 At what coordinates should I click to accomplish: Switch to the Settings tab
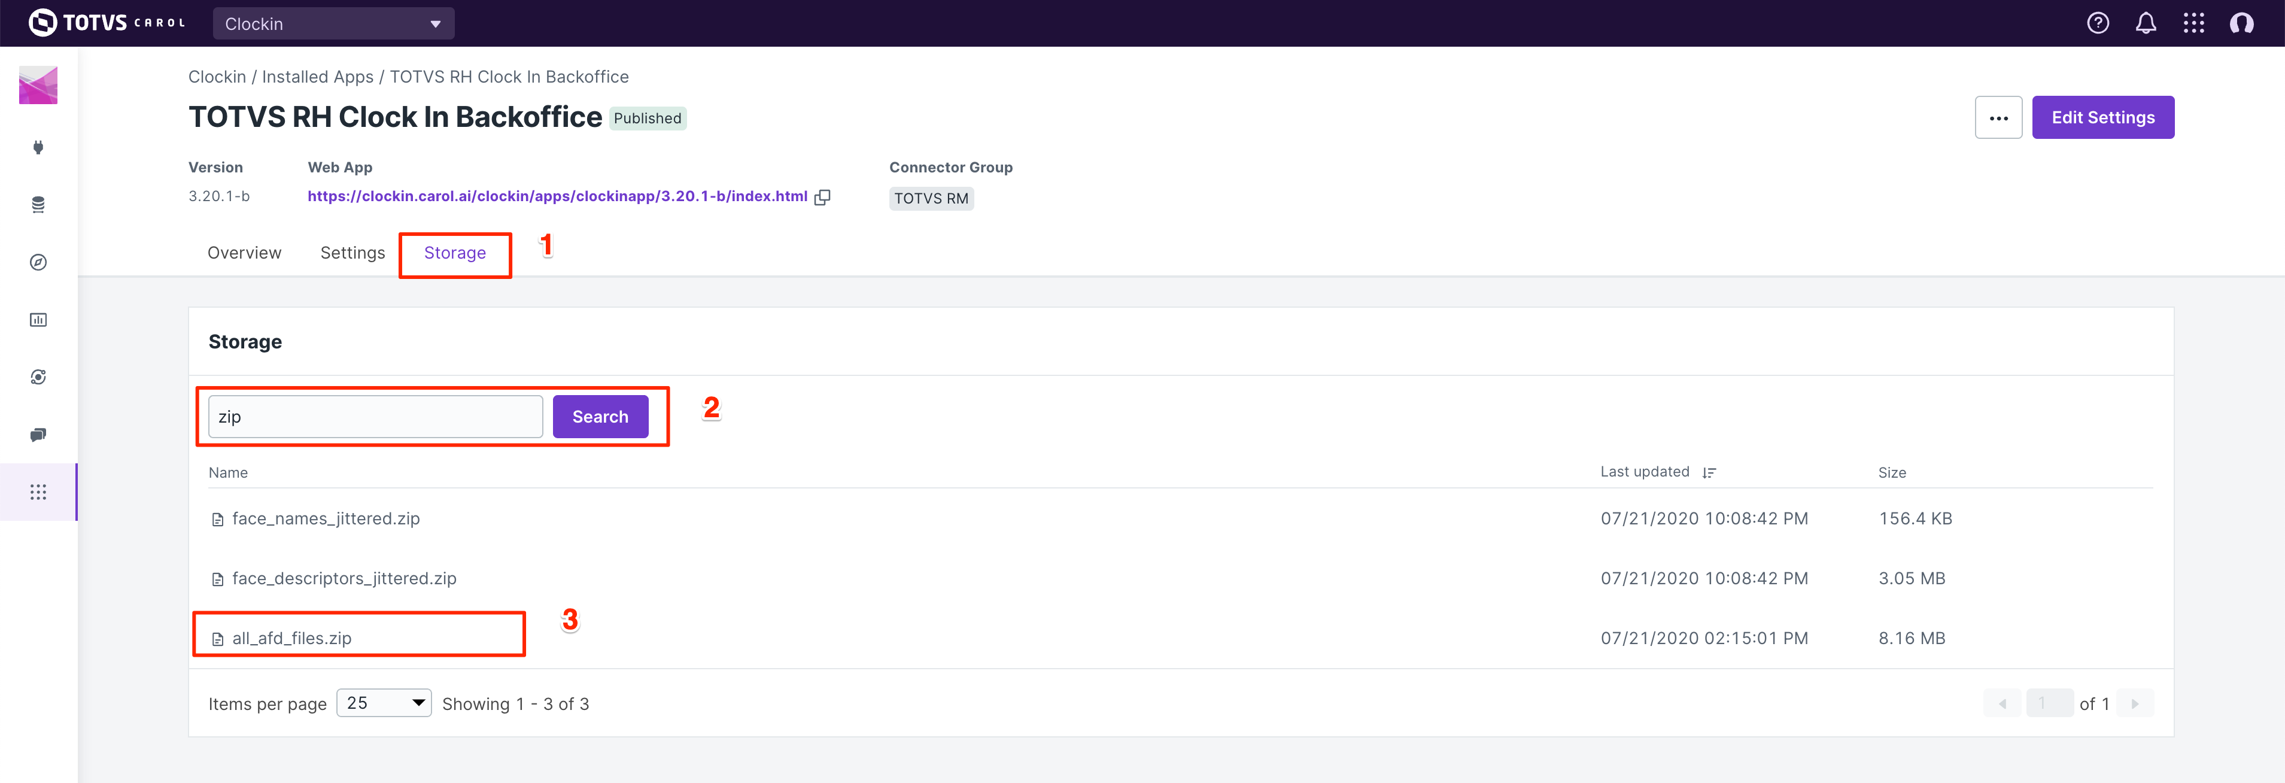click(x=352, y=254)
